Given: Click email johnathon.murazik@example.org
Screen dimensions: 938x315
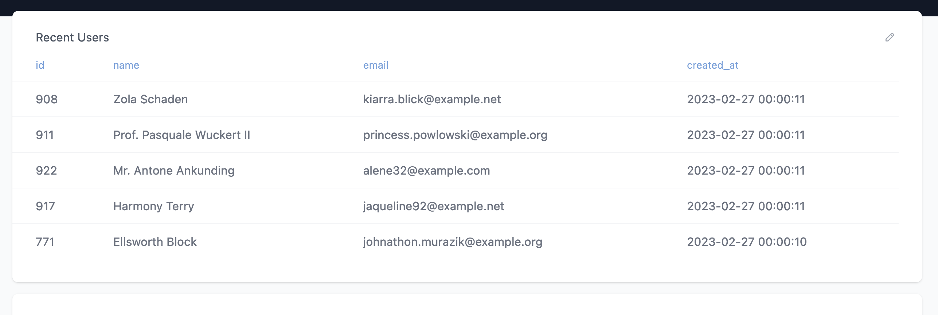Looking at the screenshot, I should pos(453,242).
